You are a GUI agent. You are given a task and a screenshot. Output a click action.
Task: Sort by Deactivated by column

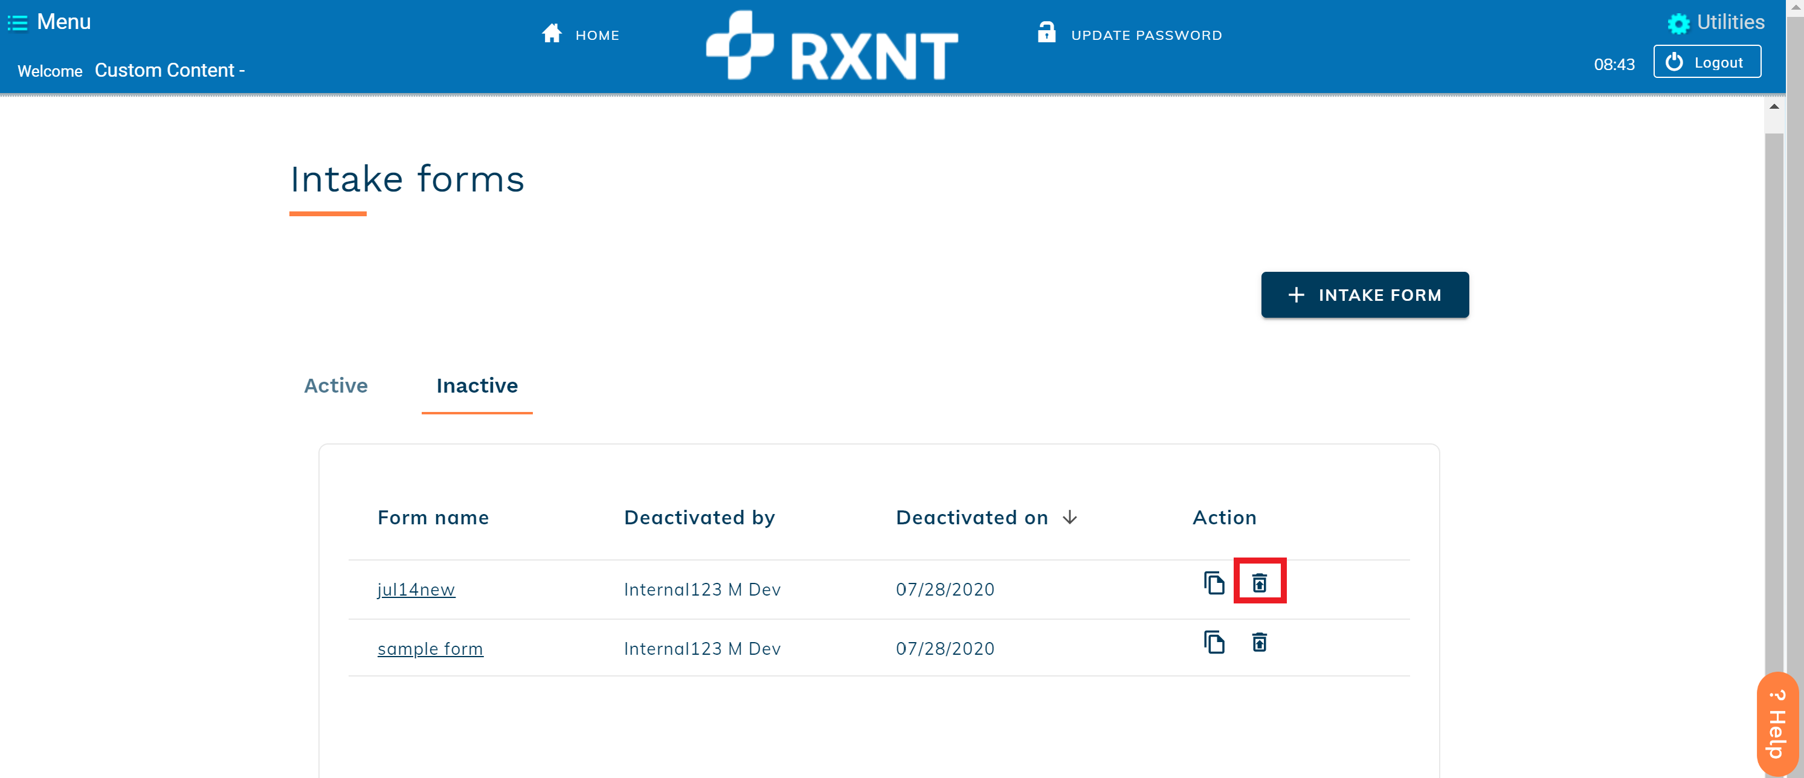pyautogui.click(x=699, y=518)
